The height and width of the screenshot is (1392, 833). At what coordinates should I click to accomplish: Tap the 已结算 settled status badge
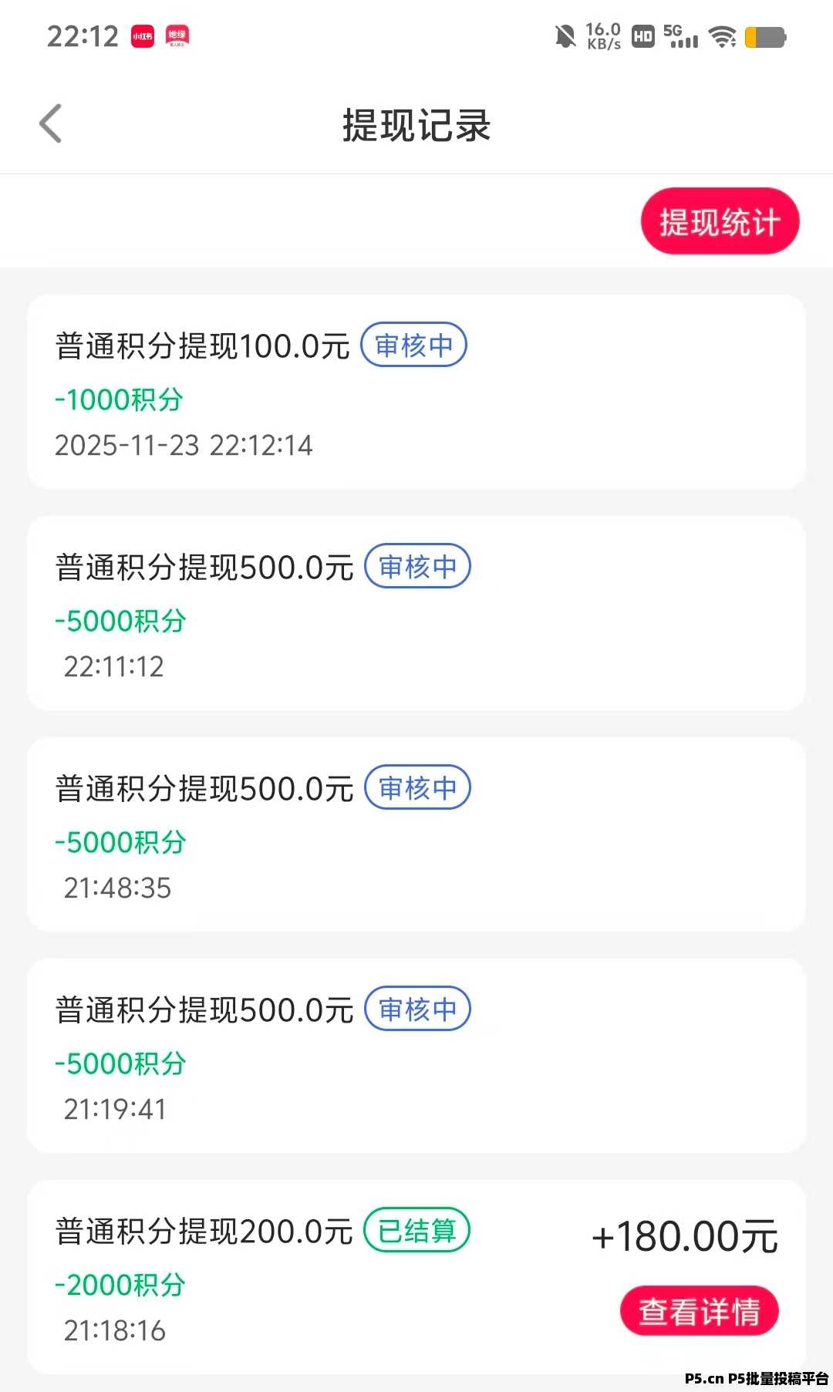tap(416, 1230)
